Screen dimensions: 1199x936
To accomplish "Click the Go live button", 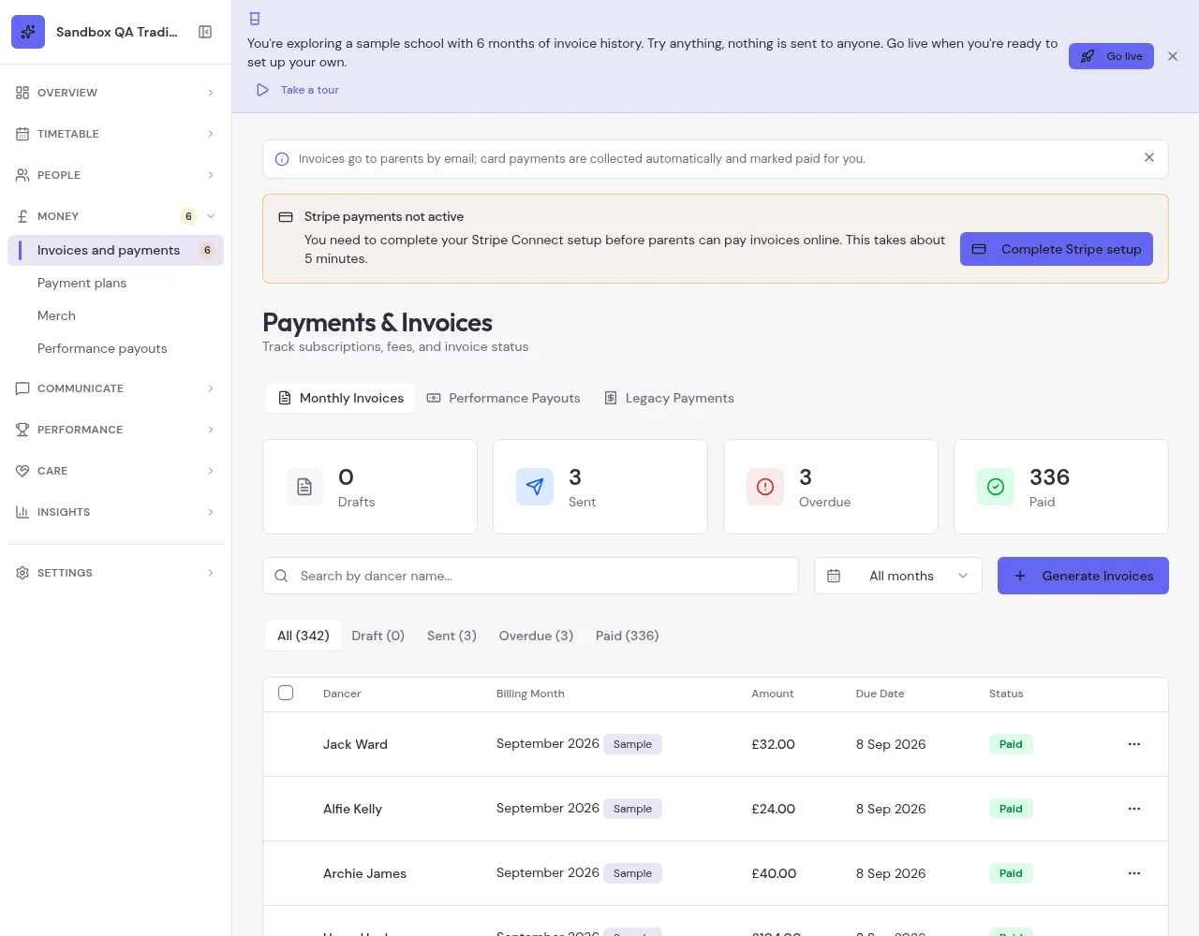I will pos(1112,56).
